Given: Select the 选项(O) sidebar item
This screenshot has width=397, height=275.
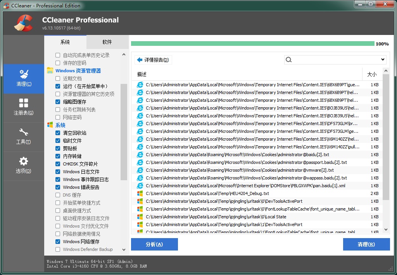Looking at the screenshot, I should click(x=24, y=166).
